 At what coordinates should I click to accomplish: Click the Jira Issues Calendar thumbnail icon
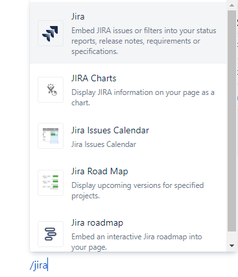51,136
